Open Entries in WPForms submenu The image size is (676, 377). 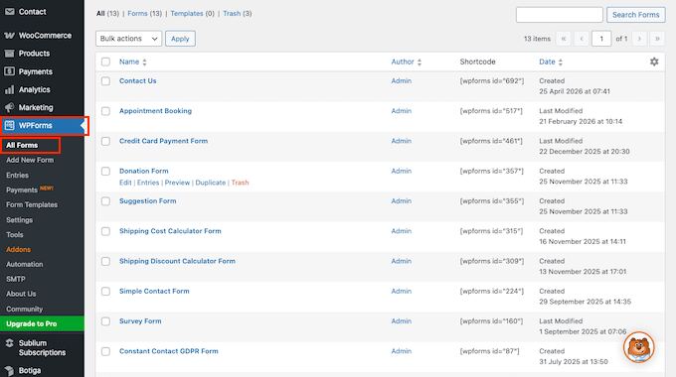[x=17, y=176]
